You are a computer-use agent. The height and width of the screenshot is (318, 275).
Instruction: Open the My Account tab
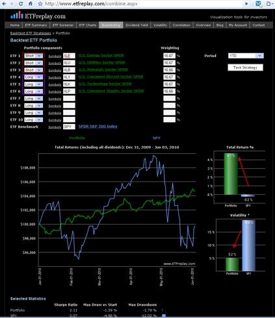point(238,25)
